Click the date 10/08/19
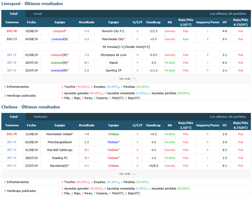This screenshot has width=252, height=197. click(31, 31)
